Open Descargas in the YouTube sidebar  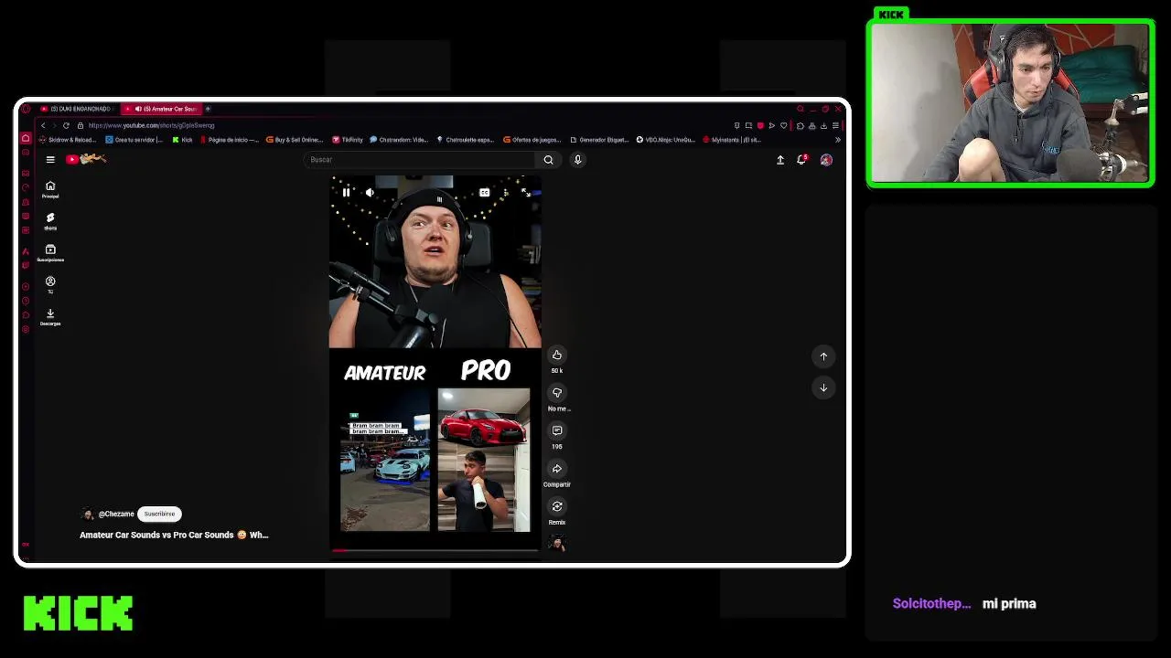click(50, 316)
